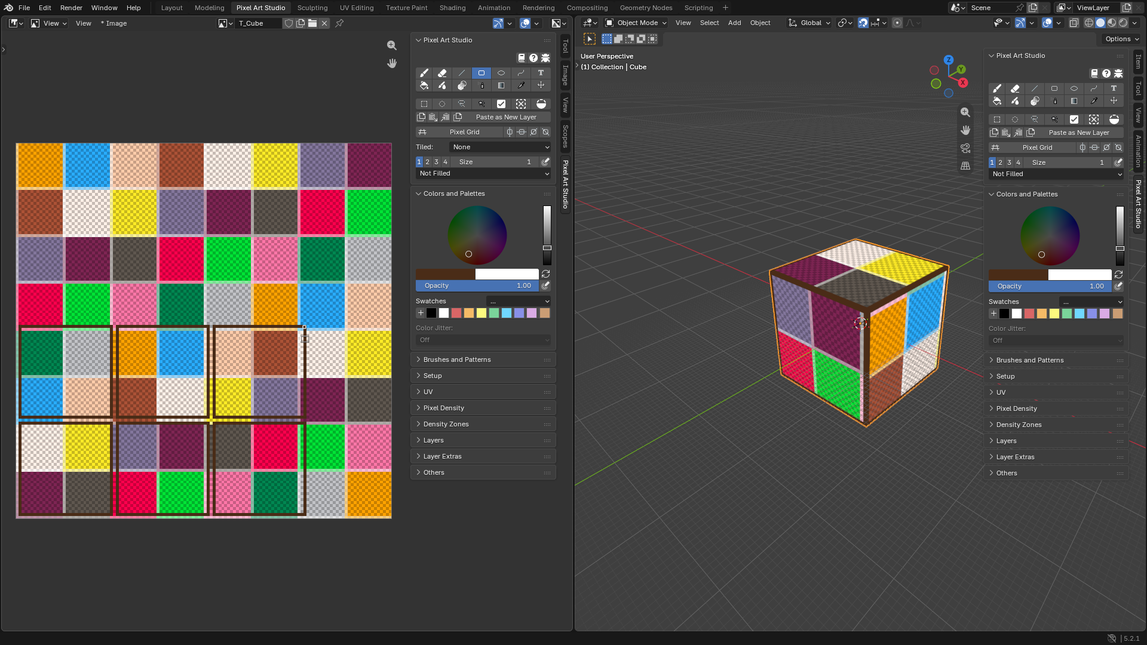Screen dimensions: 1147x645
Task: Switch to the Texture Paint workspace tab
Action: 407,8
